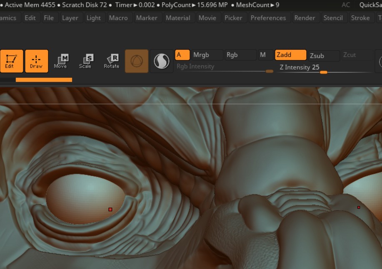Click the red marker on the eyeball
Image resolution: width=382 pixels, height=269 pixels.
110,210
